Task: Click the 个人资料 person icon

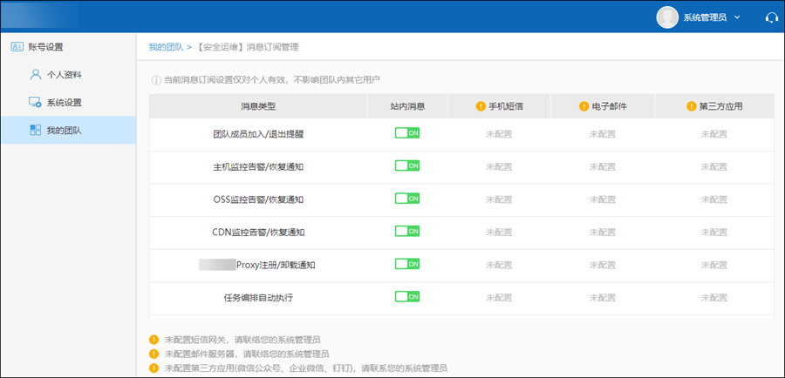Action: click(36, 75)
